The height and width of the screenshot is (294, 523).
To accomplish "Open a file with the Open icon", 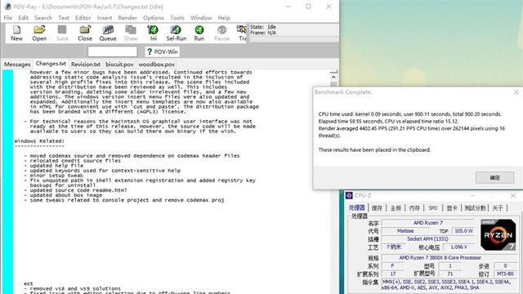I will tap(39, 33).
